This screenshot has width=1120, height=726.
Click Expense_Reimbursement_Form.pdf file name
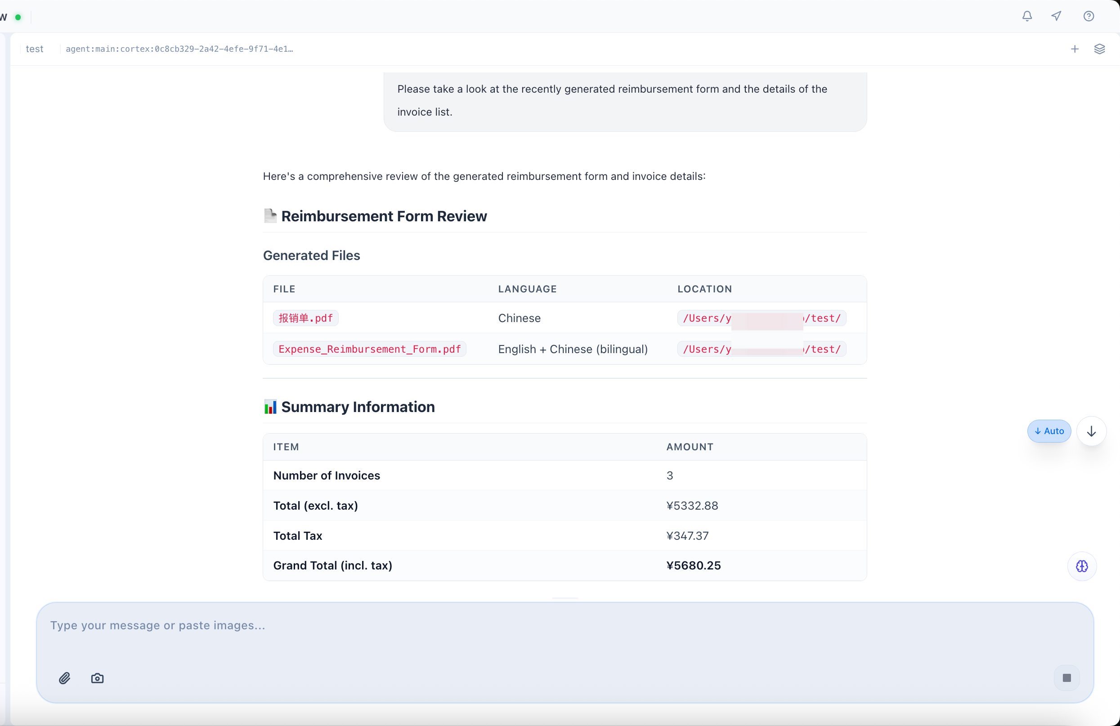pos(369,349)
